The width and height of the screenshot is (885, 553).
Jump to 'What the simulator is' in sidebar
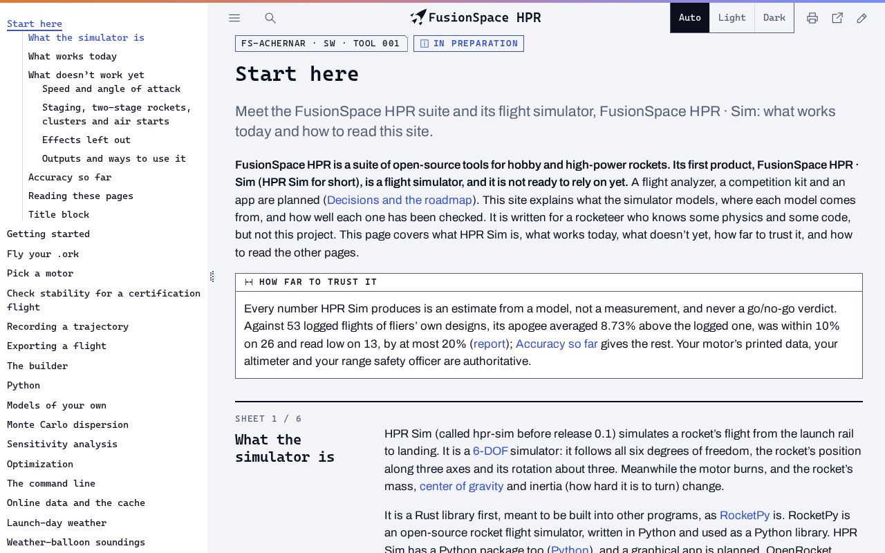[86, 37]
